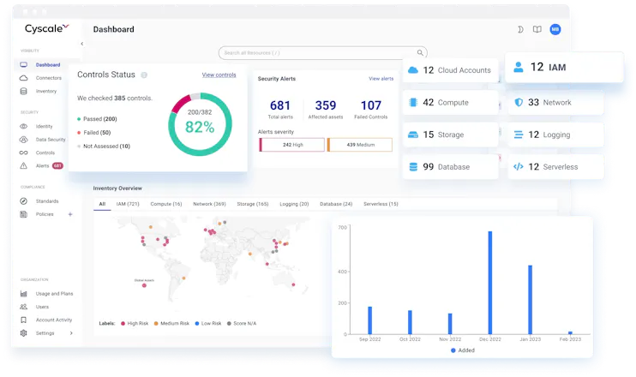Click the search magnifier icon
The width and height of the screenshot is (636, 377).
tap(420, 53)
